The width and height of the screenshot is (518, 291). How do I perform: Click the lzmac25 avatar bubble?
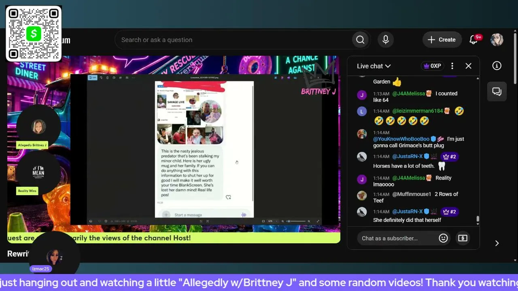(x=54, y=257)
